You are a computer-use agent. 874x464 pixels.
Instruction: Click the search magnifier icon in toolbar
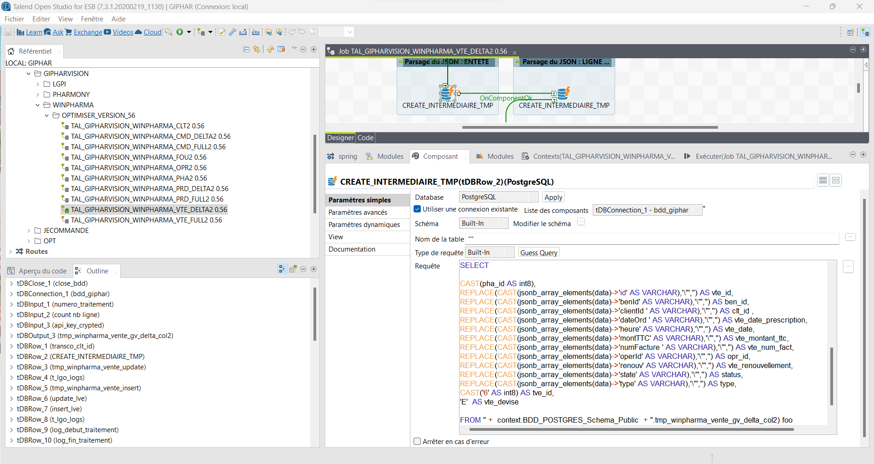click(168, 32)
